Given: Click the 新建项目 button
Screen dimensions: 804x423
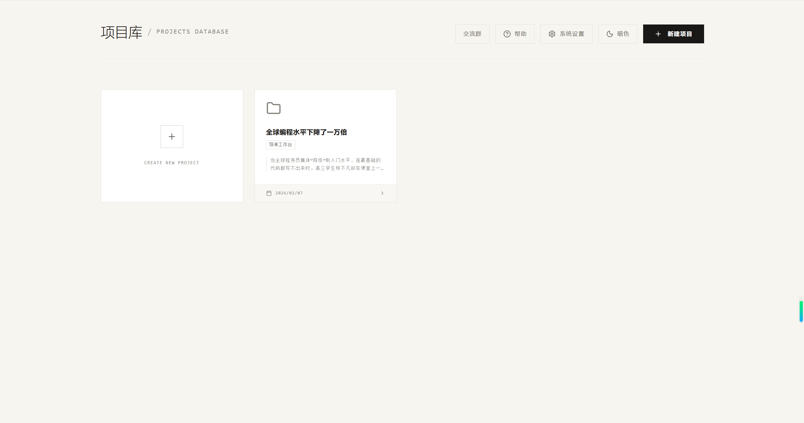Looking at the screenshot, I should pos(673,34).
